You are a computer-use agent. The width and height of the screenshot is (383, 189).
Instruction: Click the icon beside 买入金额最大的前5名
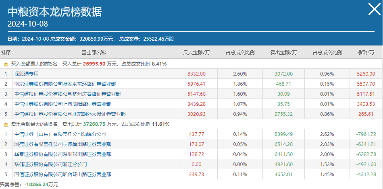coord(6,64)
